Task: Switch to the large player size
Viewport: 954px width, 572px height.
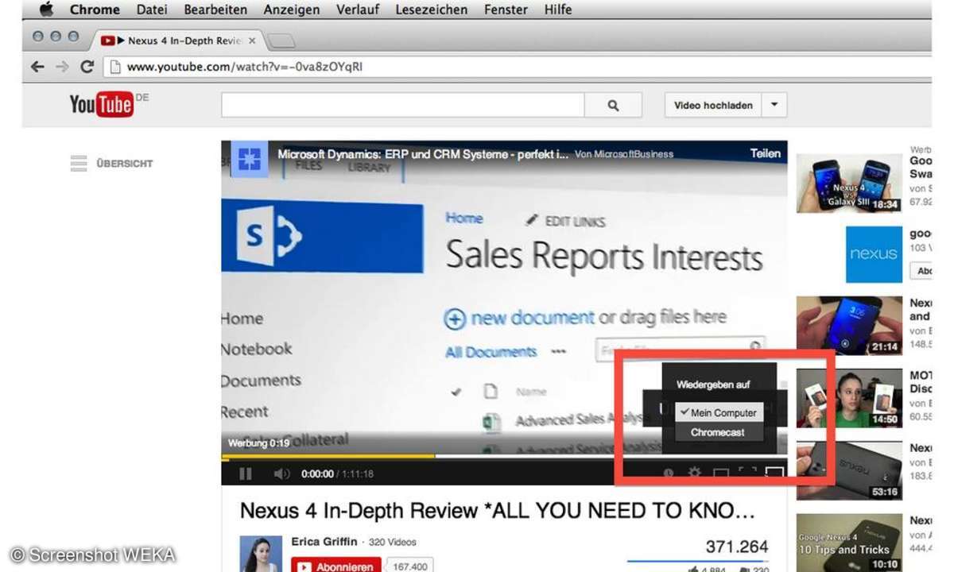Action: point(721,473)
